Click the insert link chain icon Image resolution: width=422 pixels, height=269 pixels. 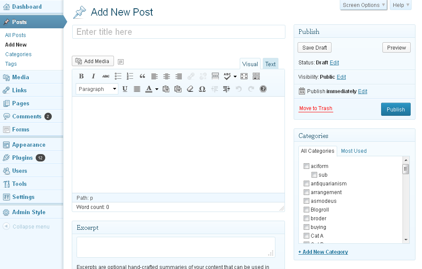[x=191, y=76]
